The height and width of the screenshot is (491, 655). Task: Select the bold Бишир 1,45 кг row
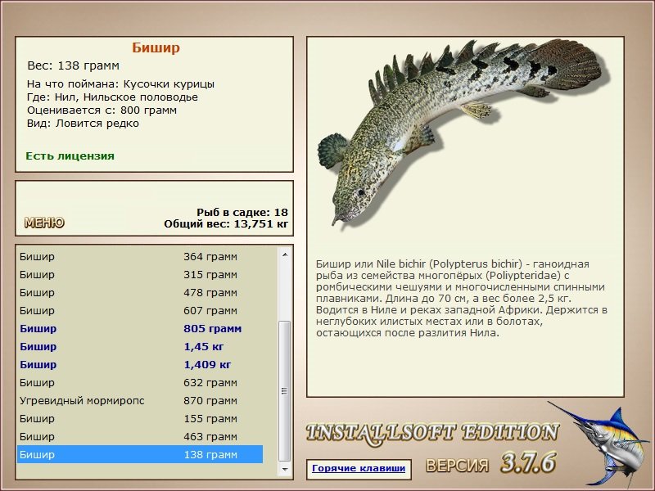(x=140, y=346)
